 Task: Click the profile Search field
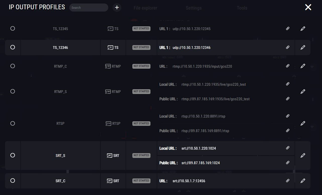point(89,8)
